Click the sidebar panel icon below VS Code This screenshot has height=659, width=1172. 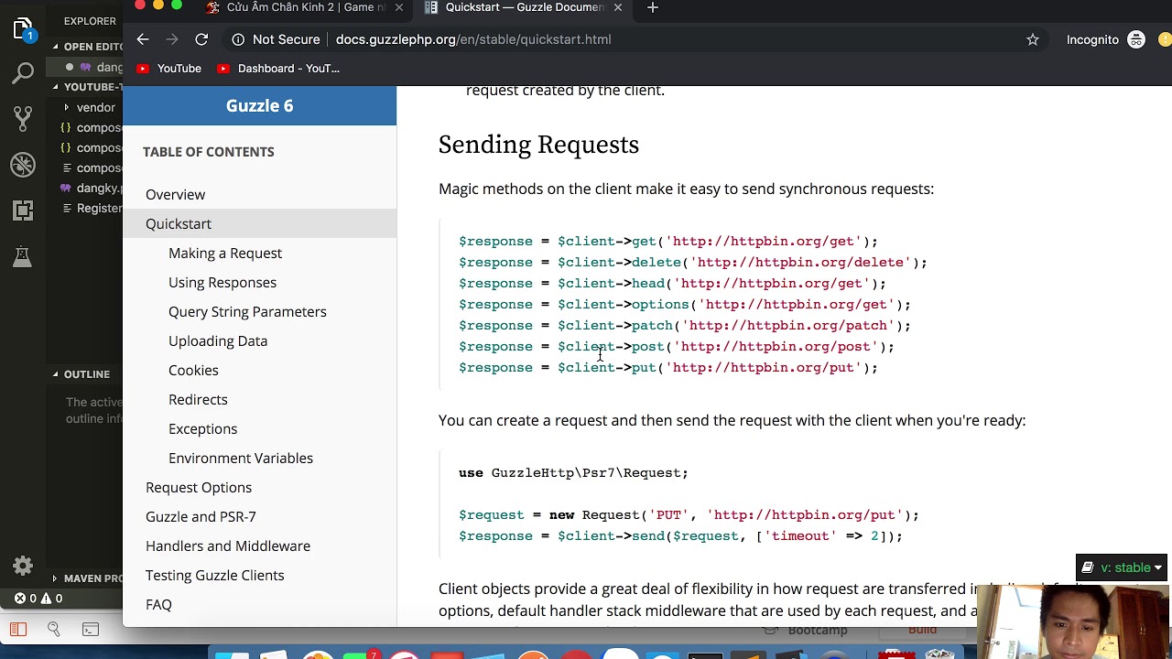pos(18,630)
